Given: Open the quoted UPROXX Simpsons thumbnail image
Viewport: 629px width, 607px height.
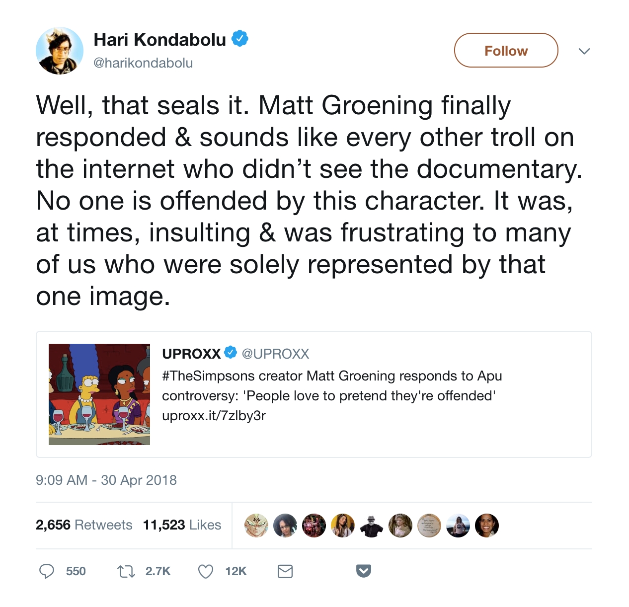Looking at the screenshot, I should coord(99,394).
